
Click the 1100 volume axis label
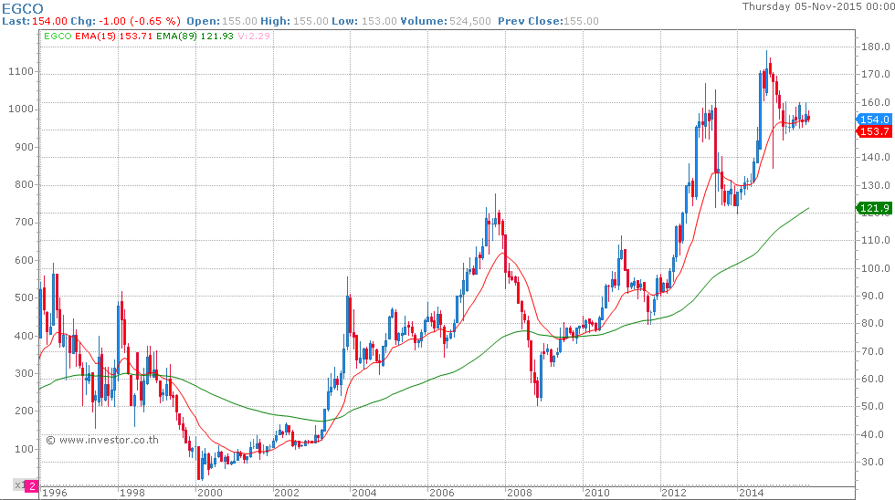[x=21, y=72]
